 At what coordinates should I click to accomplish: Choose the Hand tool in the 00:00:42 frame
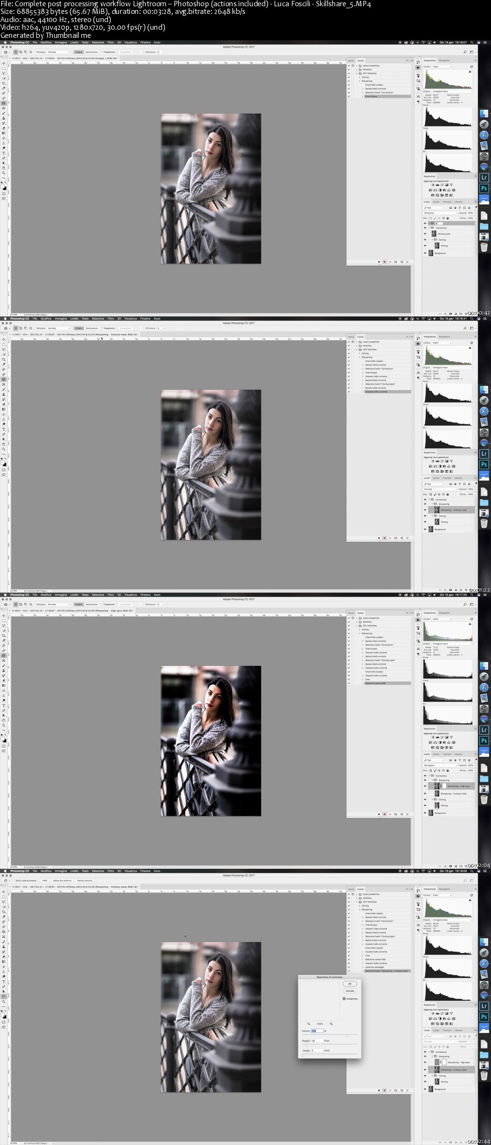(4, 168)
